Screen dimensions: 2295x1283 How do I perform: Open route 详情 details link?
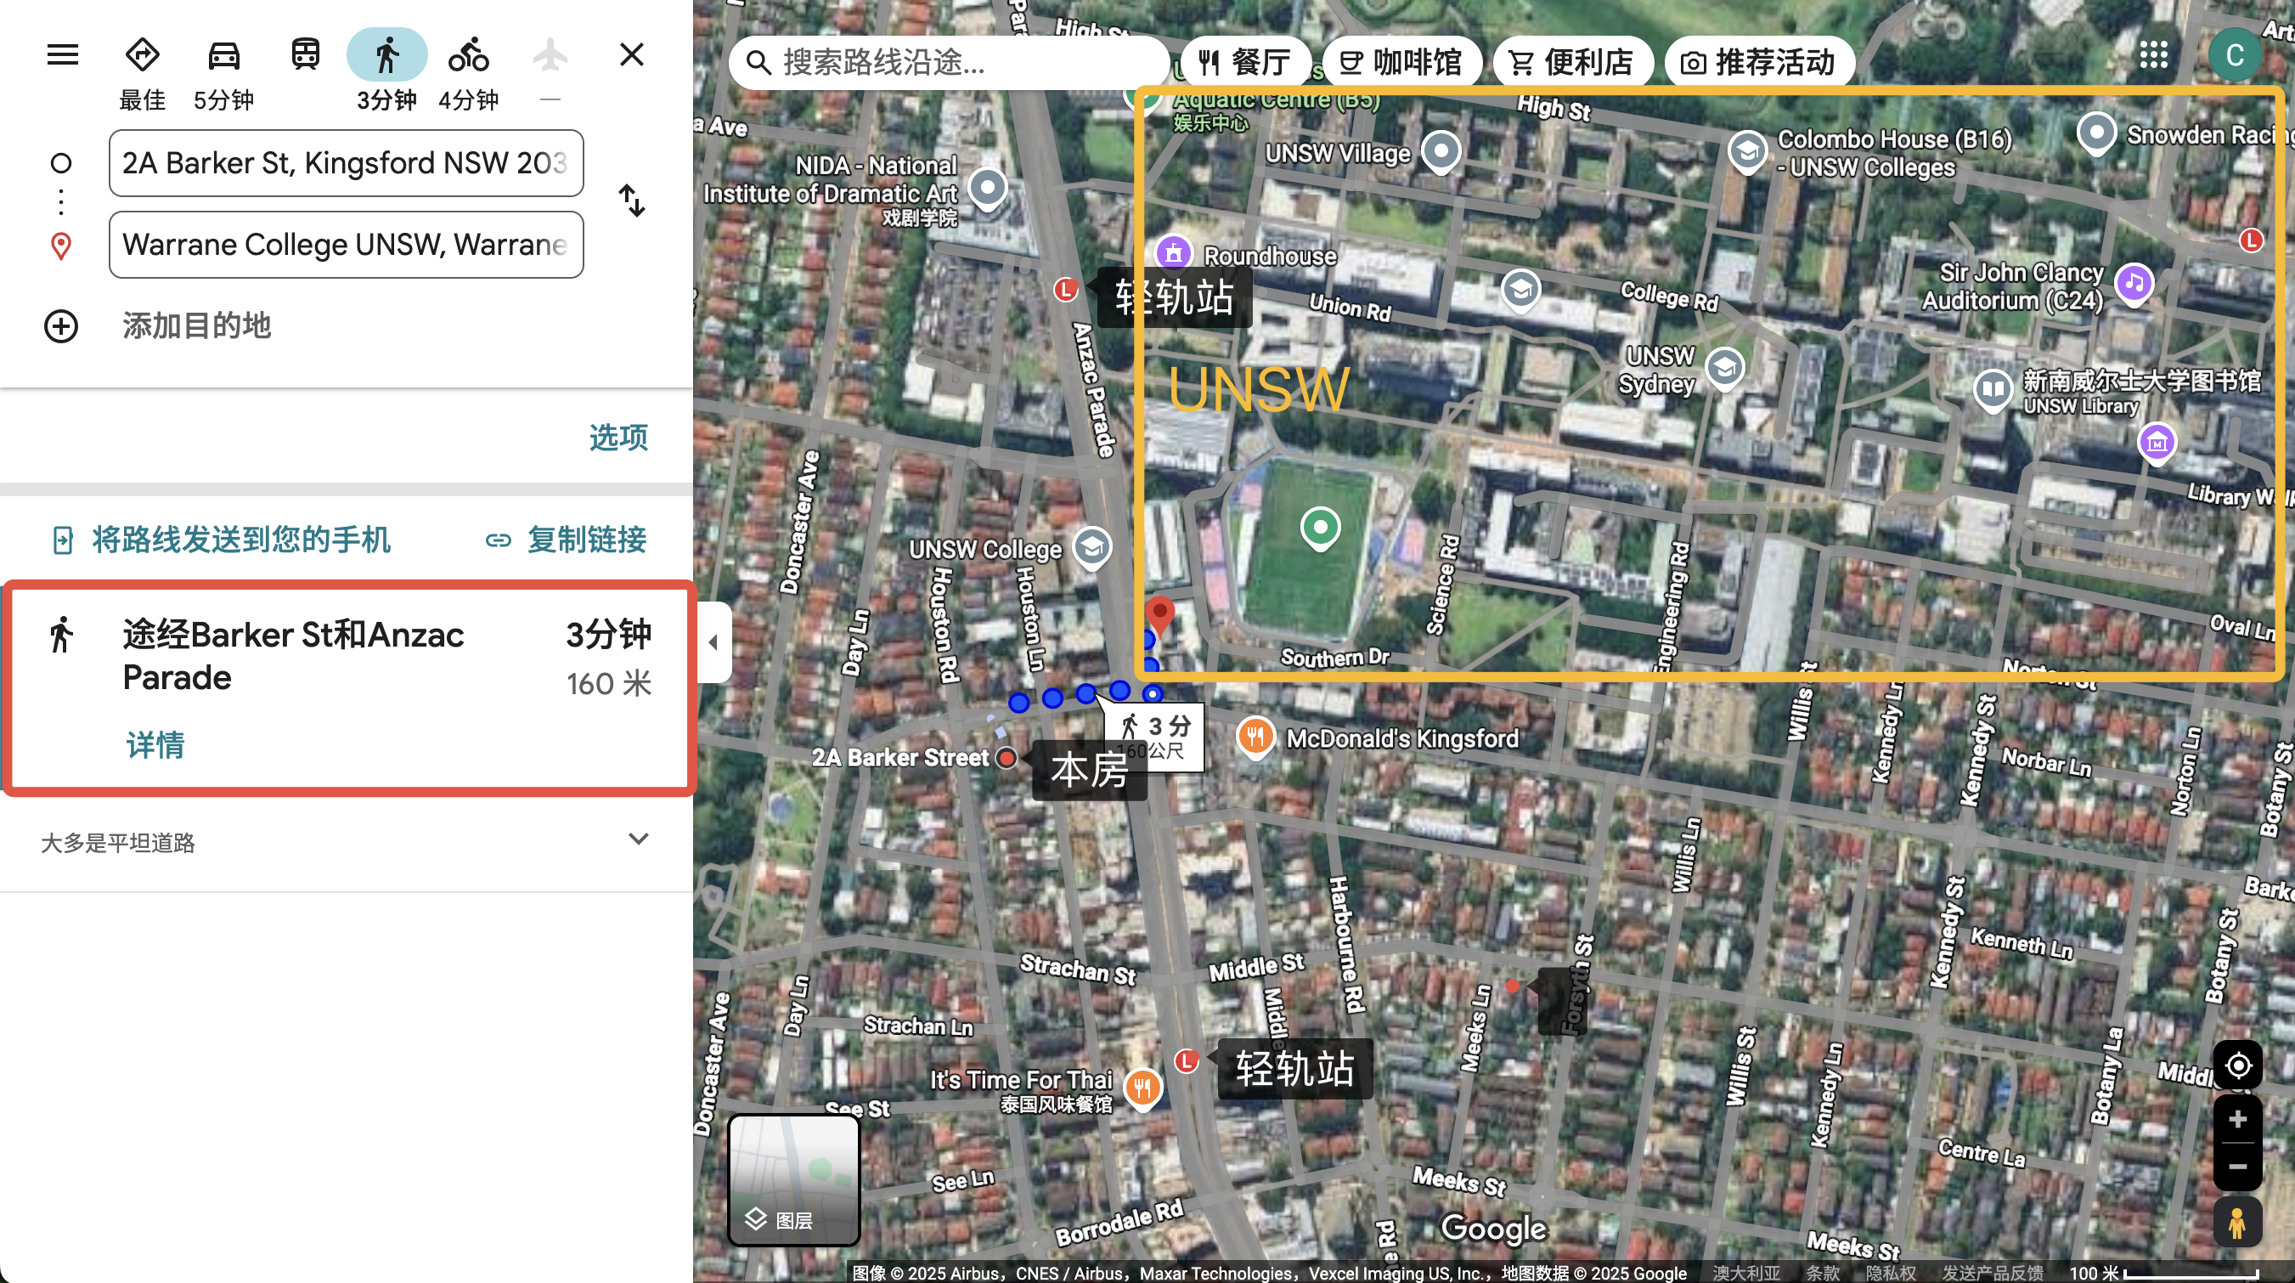click(x=155, y=745)
